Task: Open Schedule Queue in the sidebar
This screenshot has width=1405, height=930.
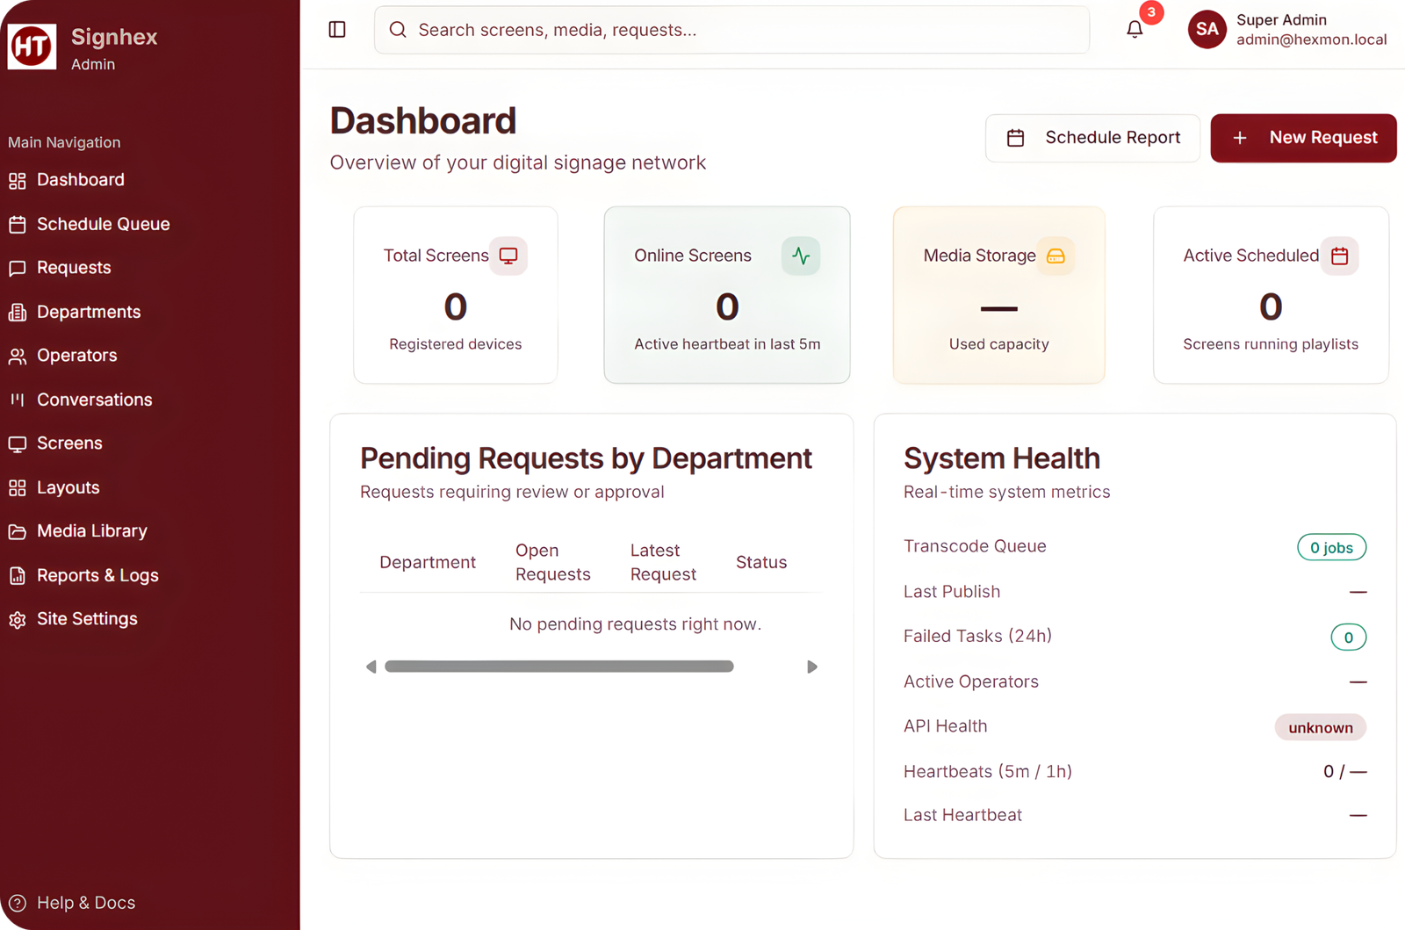Action: (103, 224)
